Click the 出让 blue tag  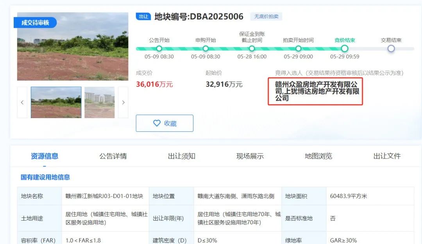[x=143, y=16]
